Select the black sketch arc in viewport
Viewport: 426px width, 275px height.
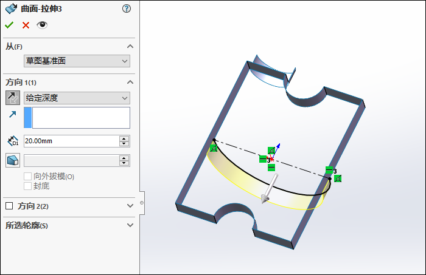point(246,171)
